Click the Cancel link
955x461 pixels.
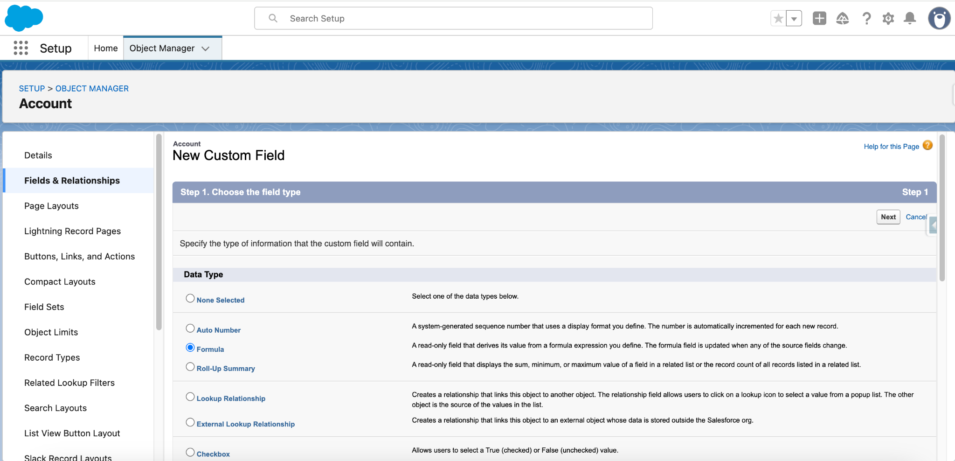tap(916, 217)
